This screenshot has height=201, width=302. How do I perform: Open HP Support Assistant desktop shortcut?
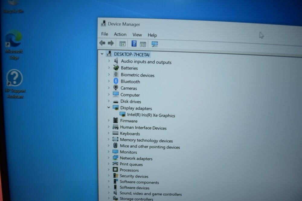pyautogui.click(x=15, y=84)
